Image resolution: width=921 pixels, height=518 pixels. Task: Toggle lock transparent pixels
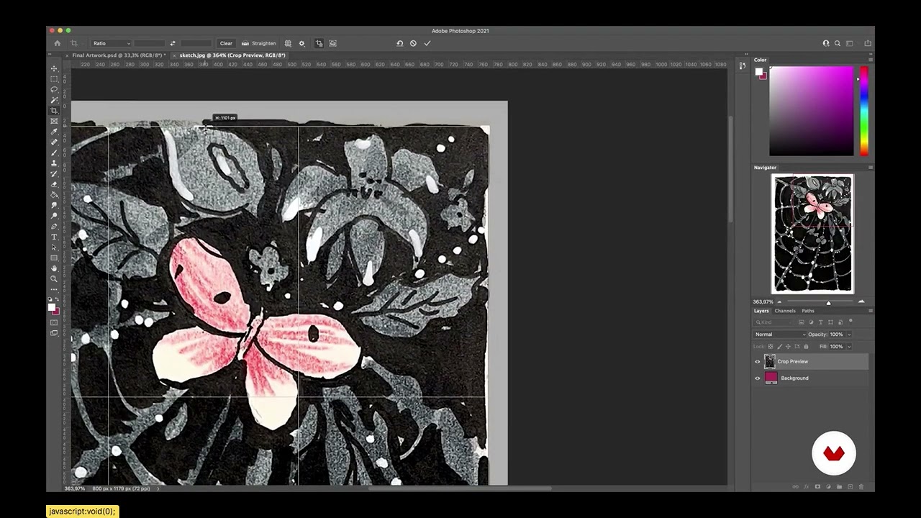(771, 347)
